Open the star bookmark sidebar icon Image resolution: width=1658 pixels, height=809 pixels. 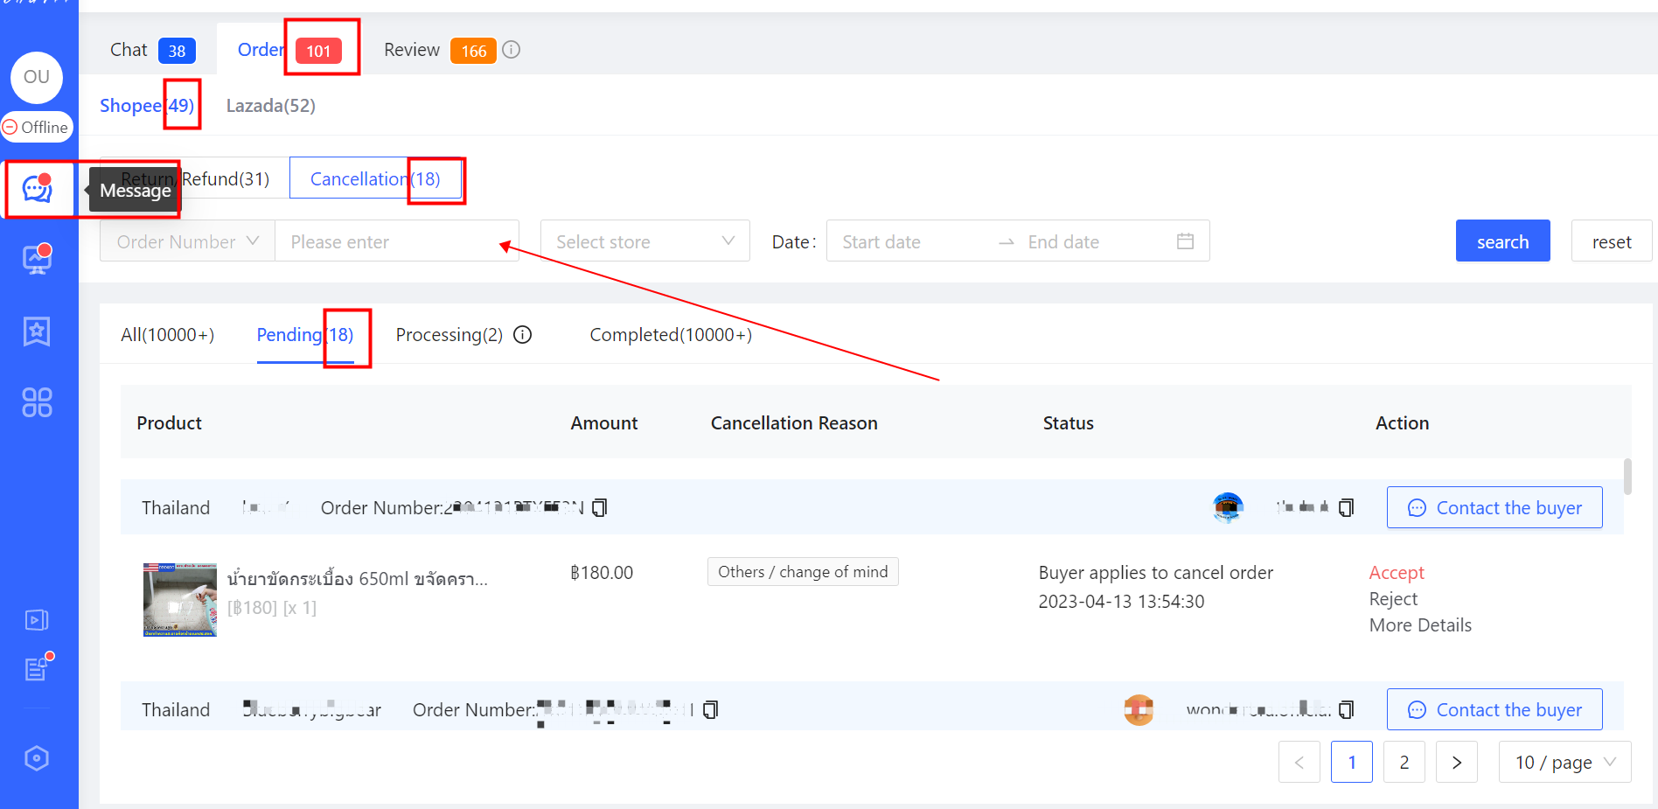point(37,331)
